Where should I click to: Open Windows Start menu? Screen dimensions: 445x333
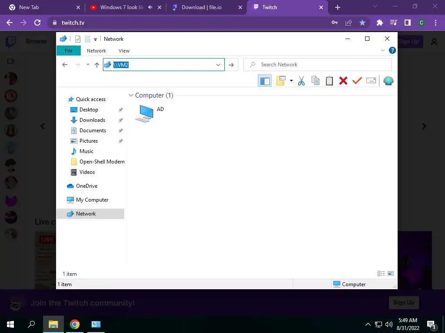(10, 324)
